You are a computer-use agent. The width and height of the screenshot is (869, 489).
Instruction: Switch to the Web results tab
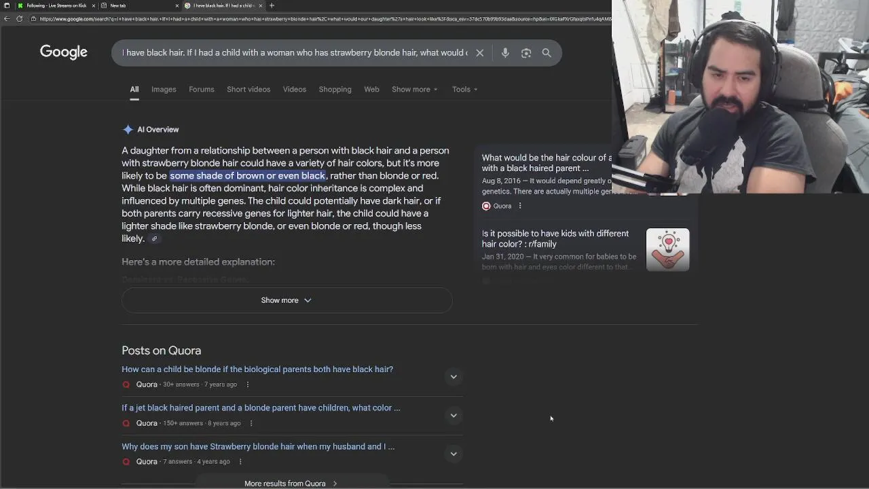coord(371,90)
